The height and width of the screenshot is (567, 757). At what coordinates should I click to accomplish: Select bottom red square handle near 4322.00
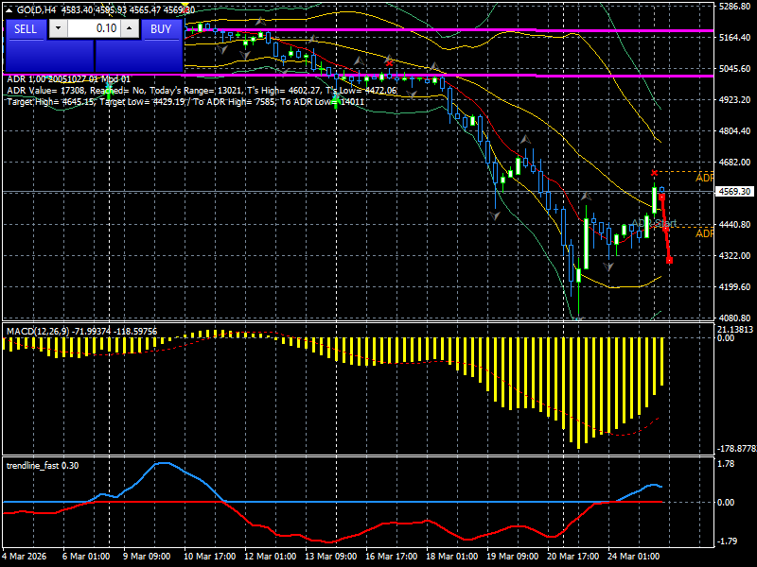pos(669,261)
